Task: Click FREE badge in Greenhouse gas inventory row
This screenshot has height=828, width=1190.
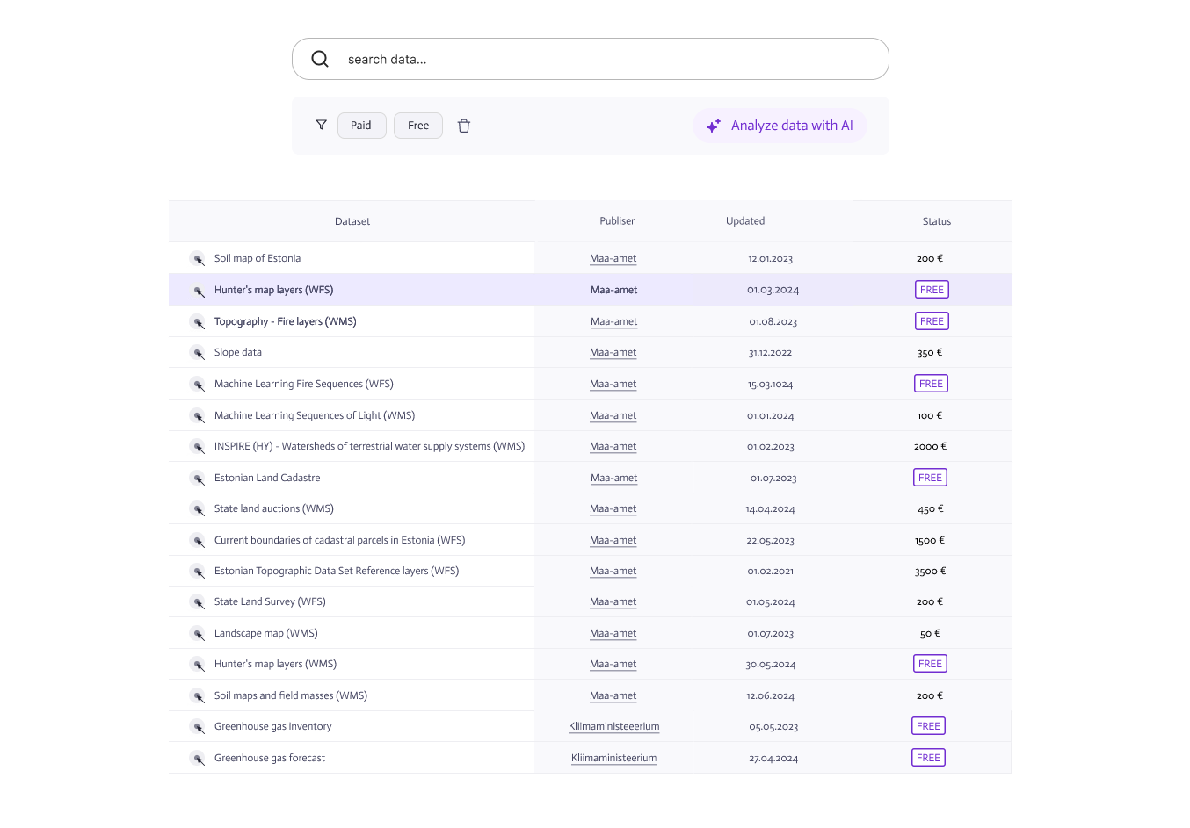Action: [x=928, y=726]
